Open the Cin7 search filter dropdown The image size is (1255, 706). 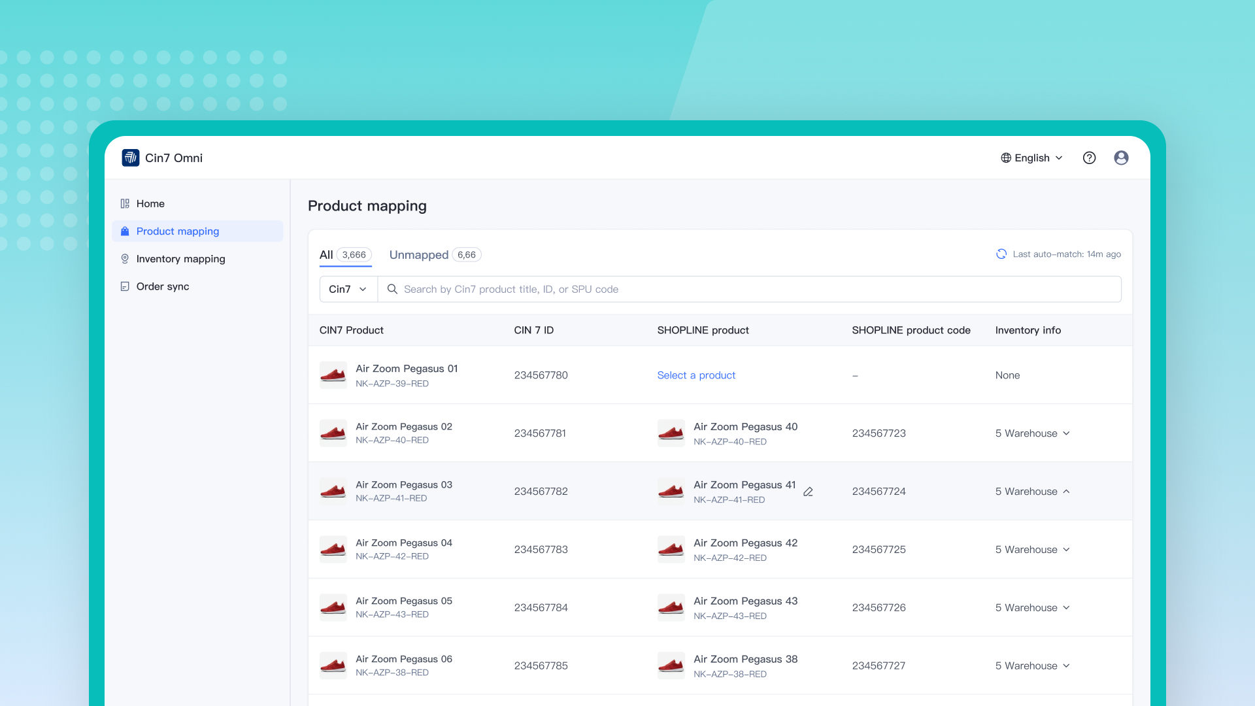click(348, 289)
